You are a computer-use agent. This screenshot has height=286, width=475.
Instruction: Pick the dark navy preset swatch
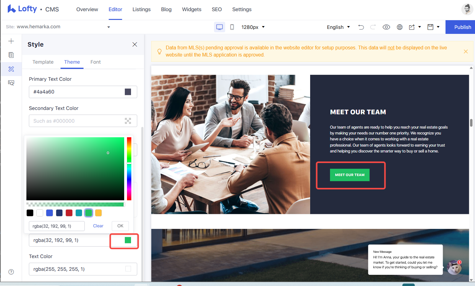click(59, 213)
